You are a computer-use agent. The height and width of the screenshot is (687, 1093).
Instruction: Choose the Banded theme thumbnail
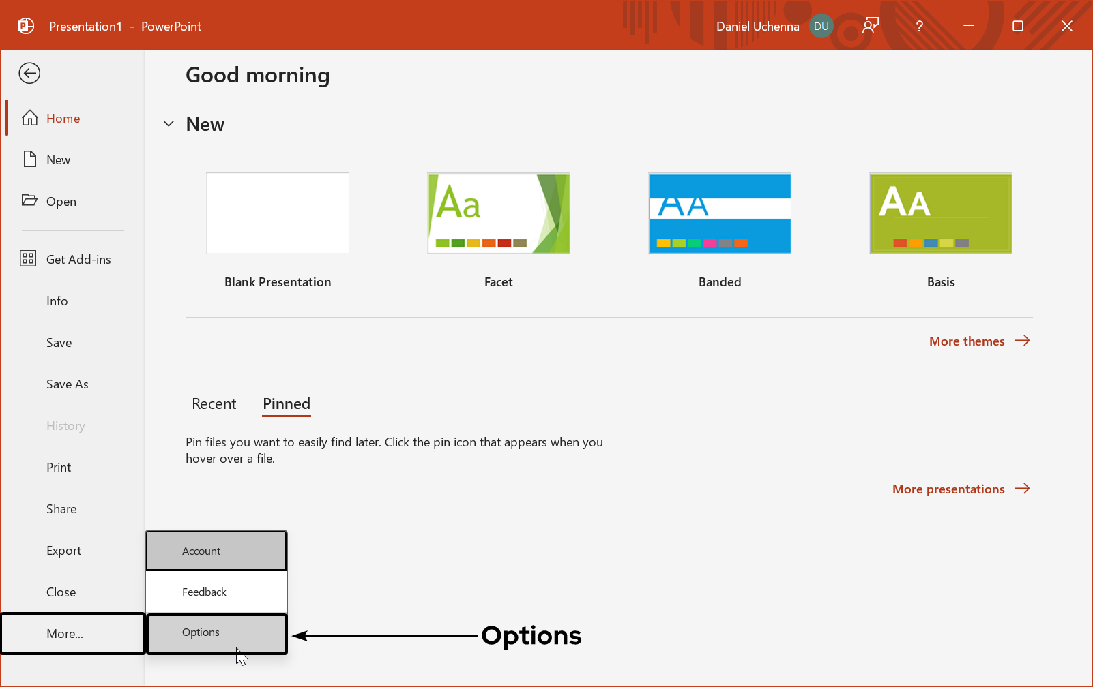720,213
